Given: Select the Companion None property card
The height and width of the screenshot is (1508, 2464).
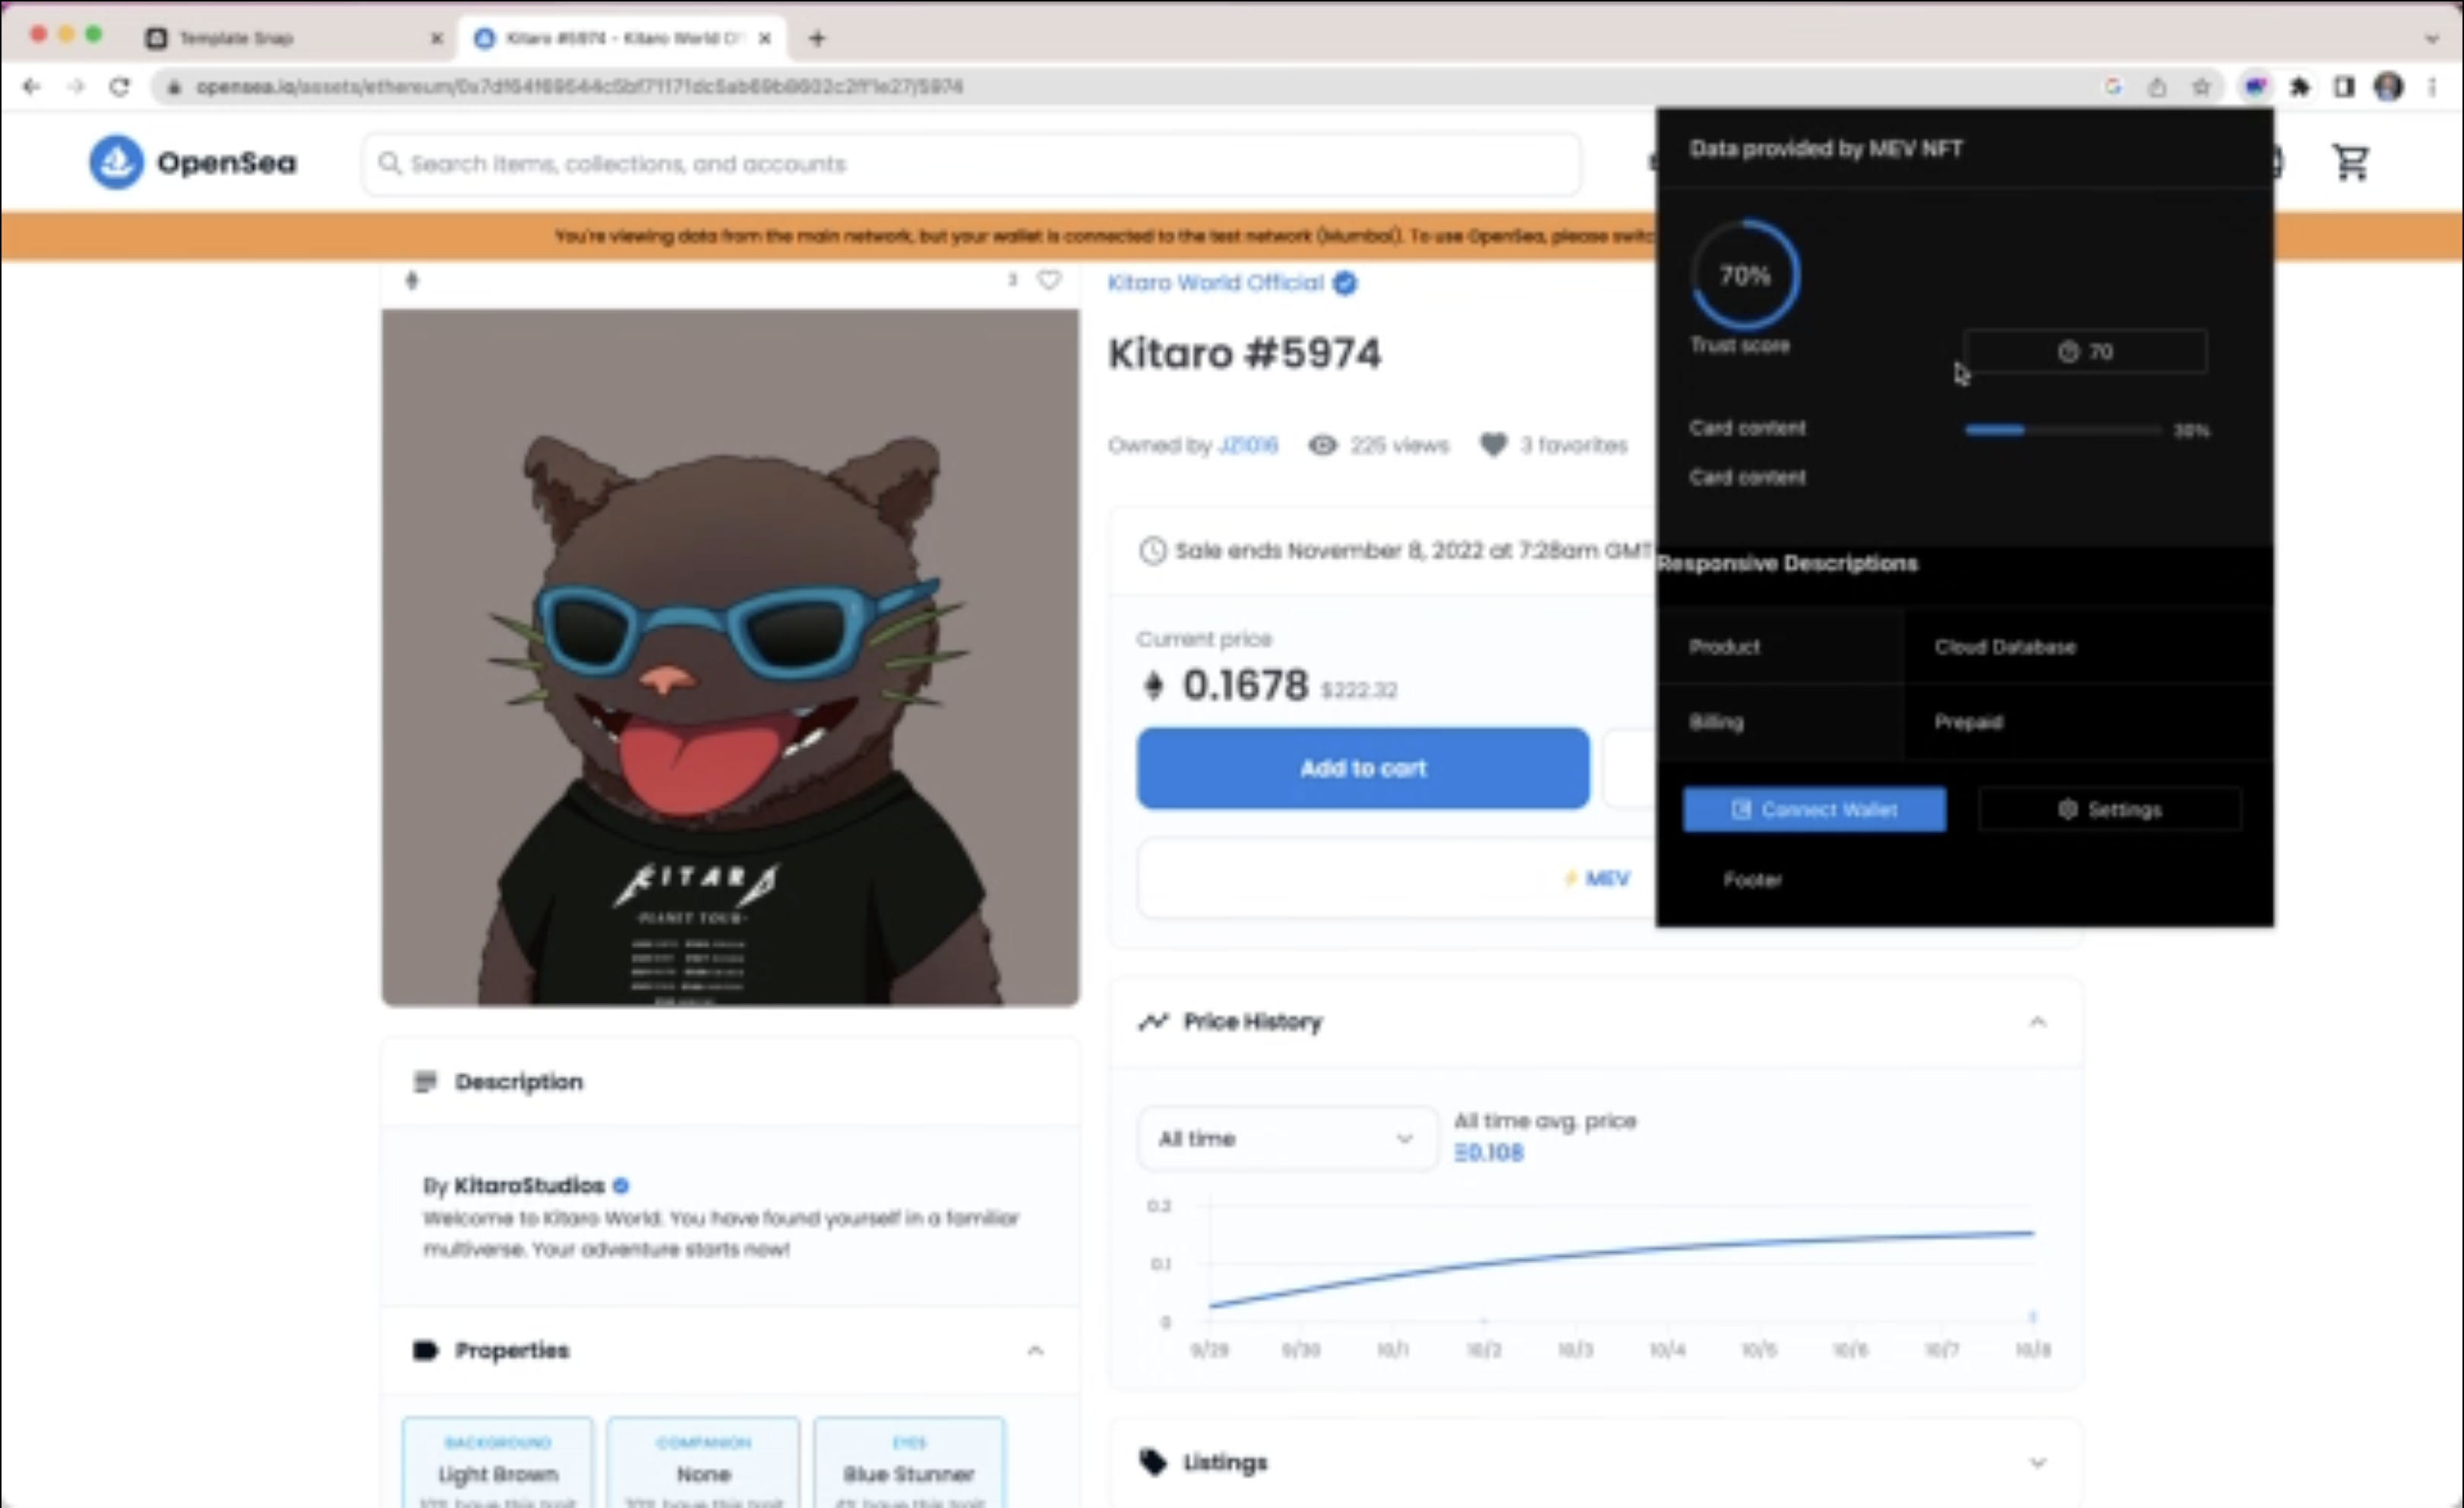Looking at the screenshot, I should pyautogui.click(x=703, y=1462).
